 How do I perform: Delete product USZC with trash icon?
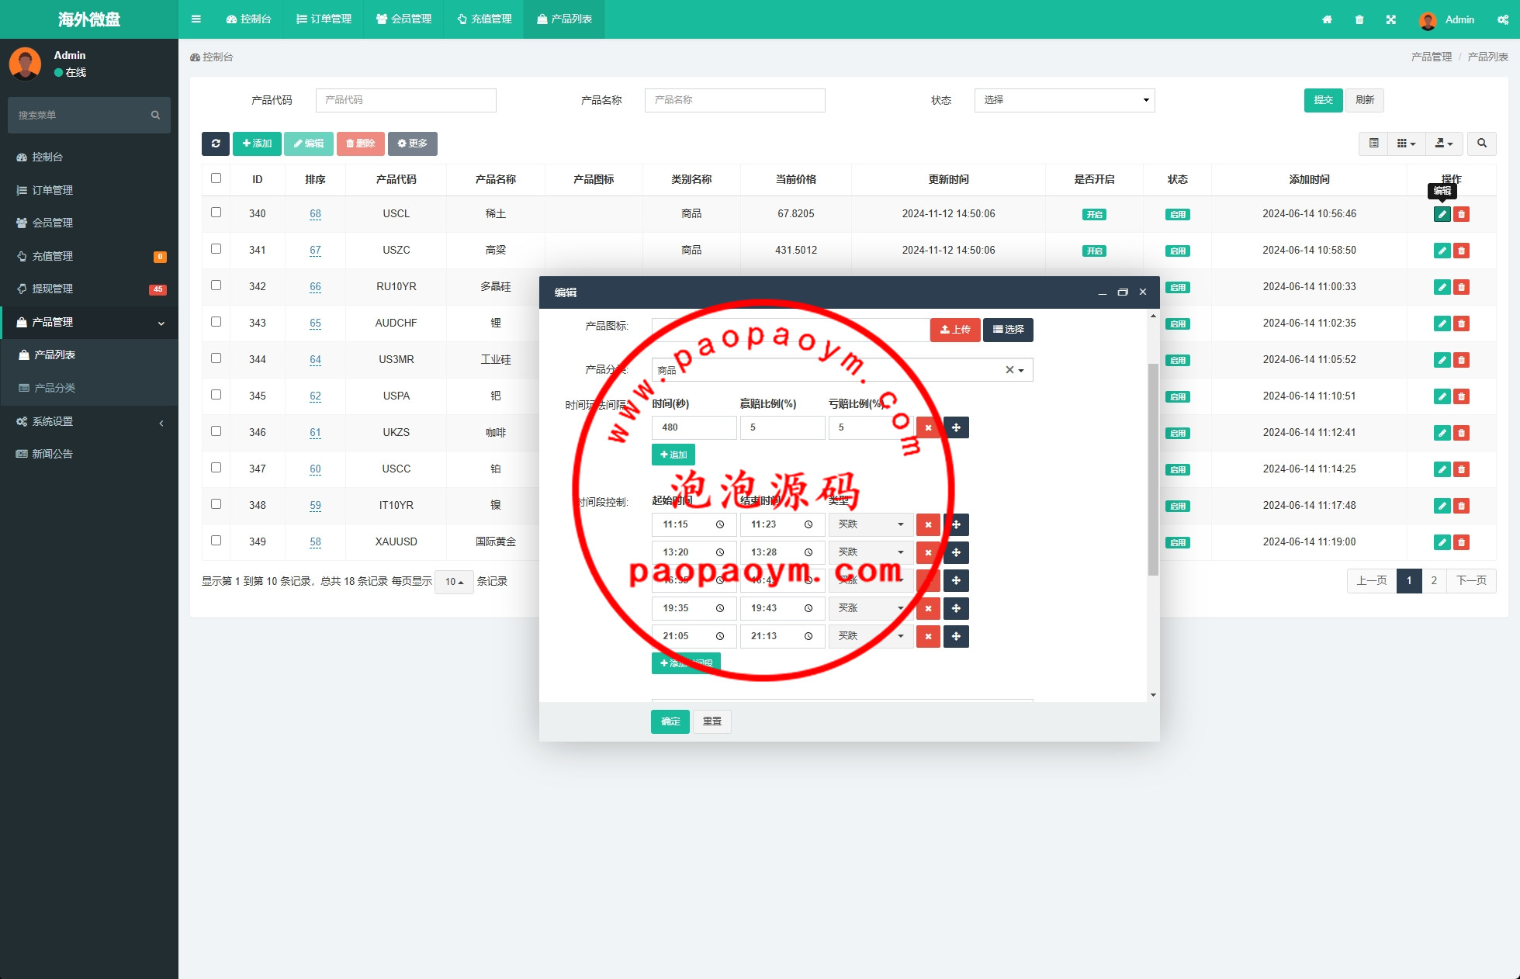1462,251
